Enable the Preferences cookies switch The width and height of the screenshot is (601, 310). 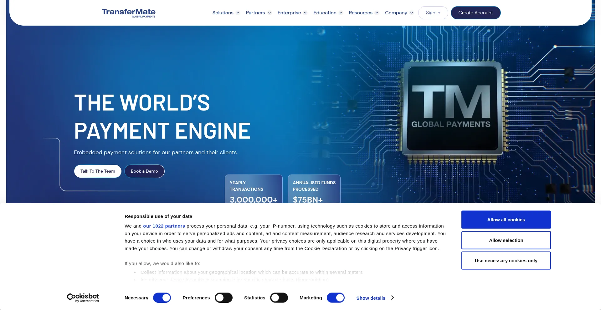[223, 298]
